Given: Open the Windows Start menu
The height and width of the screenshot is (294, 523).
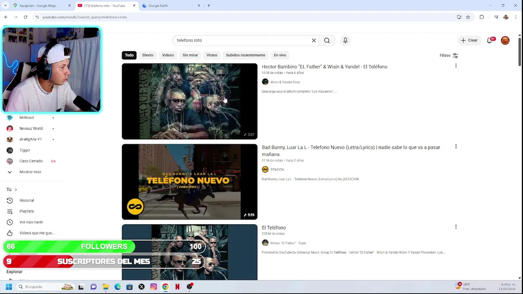Looking at the screenshot, I should click(9, 287).
